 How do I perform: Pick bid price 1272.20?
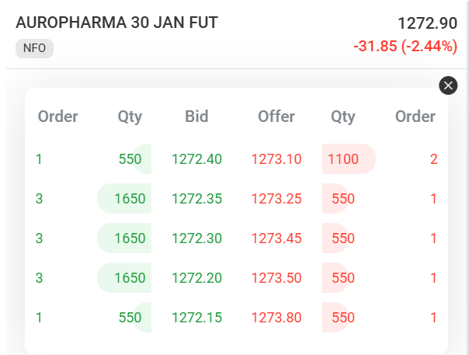click(x=196, y=278)
